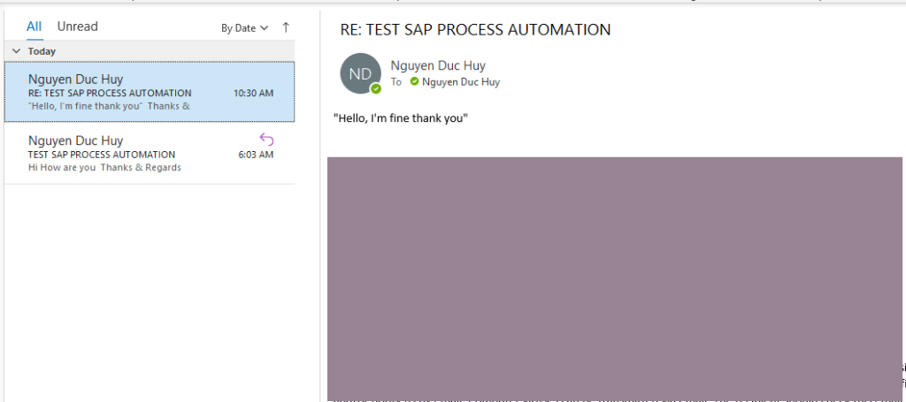Click sender name Nguyen Duc Huy in reading pane
906x402 pixels.
[437, 65]
